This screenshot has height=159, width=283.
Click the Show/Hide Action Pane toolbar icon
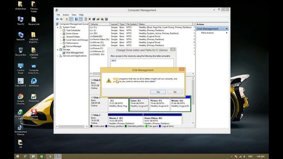click(x=80, y=19)
